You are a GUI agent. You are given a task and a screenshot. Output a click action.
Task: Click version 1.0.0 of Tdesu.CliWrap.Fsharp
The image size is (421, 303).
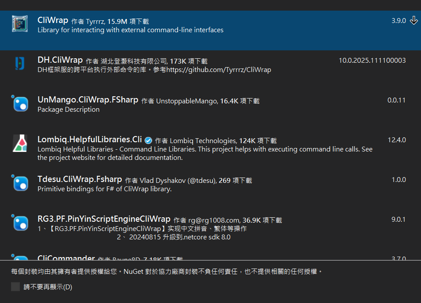(399, 179)
